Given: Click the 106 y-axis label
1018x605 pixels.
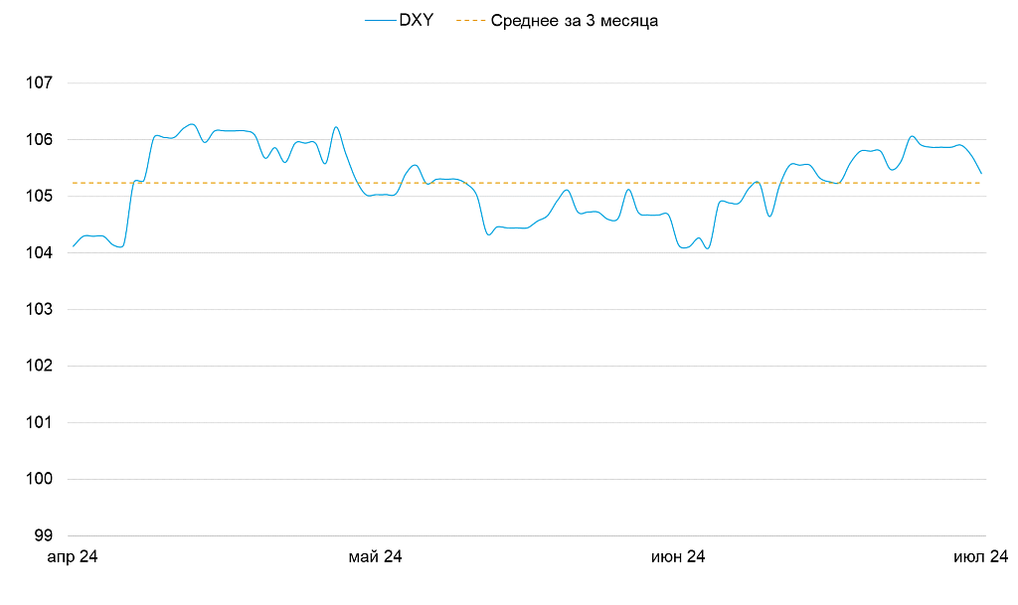Looking at the screenshot, I should tap(38, 139).
